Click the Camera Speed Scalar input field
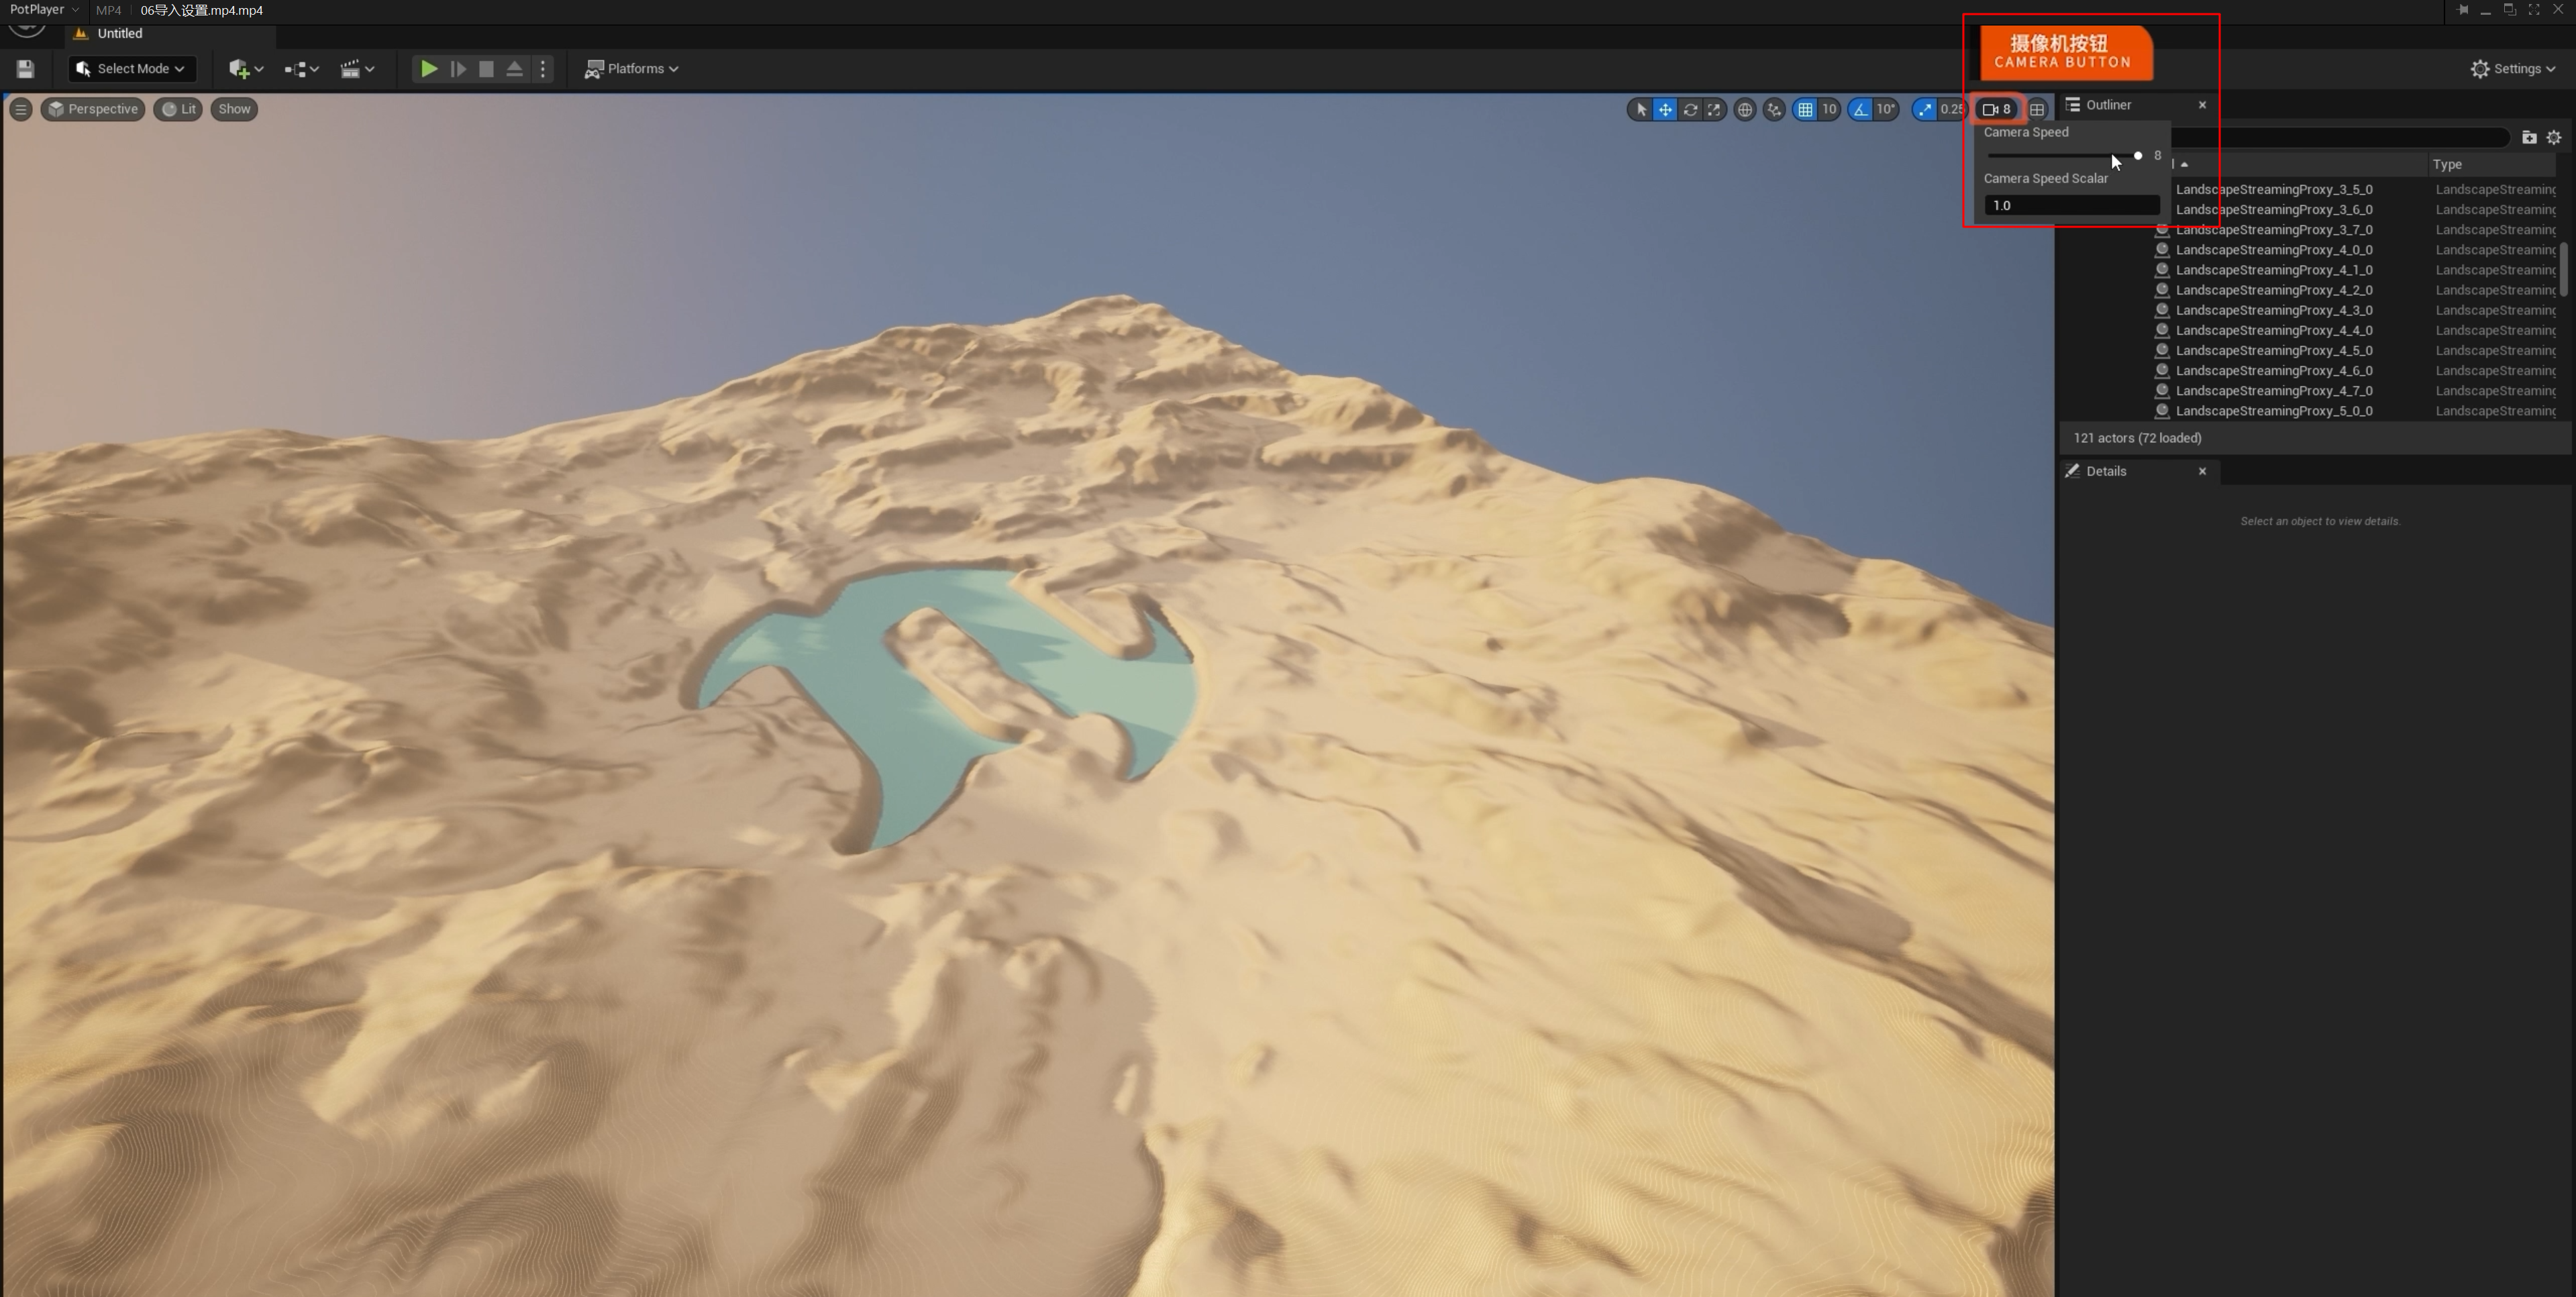The image size is (2576, 1297). tap(2071, 205)
